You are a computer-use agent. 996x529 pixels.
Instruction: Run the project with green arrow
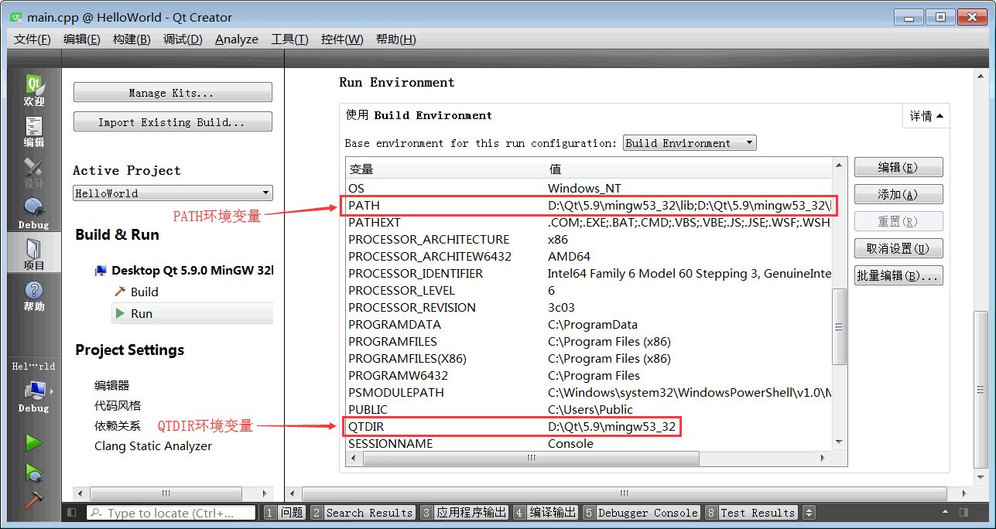pos(33,443)
